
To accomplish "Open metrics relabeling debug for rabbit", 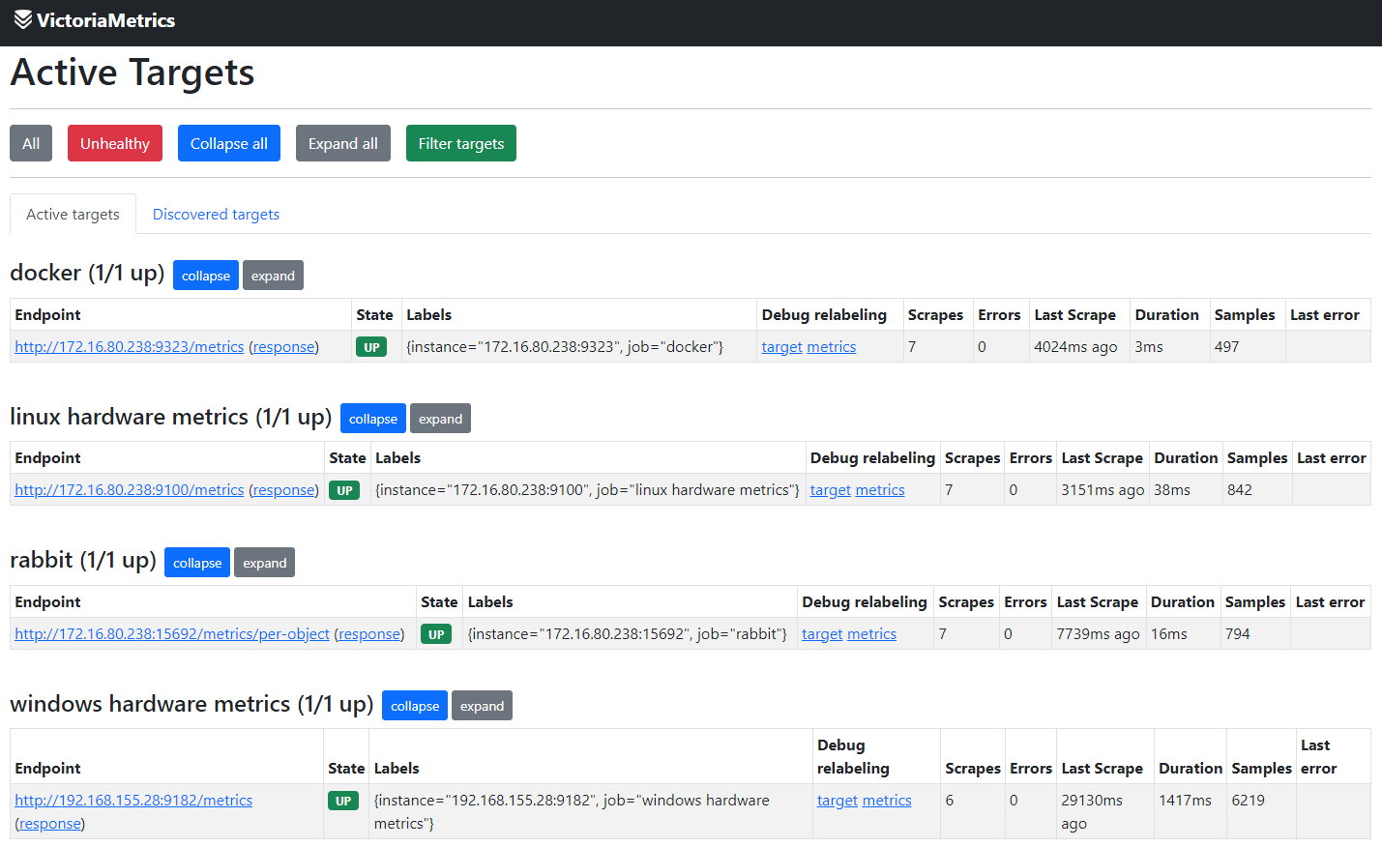I will pos(871,634).
